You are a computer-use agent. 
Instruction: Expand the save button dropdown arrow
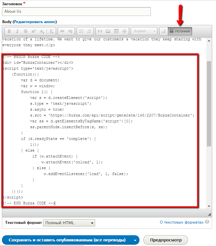[x=135, y=240]
